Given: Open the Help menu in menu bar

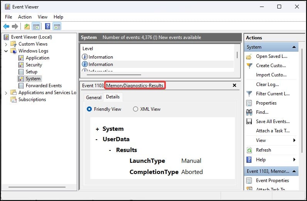Looking at the screenshot, I should (x=58, y=17).
